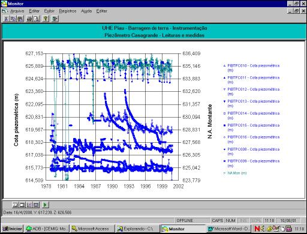Screen dimensions: 307x234
Task: Click the chart line edit icon below graph
Action: click(29, 205)
